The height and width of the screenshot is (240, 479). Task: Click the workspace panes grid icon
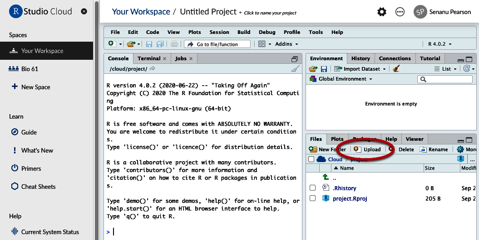[x=262, y=44]
